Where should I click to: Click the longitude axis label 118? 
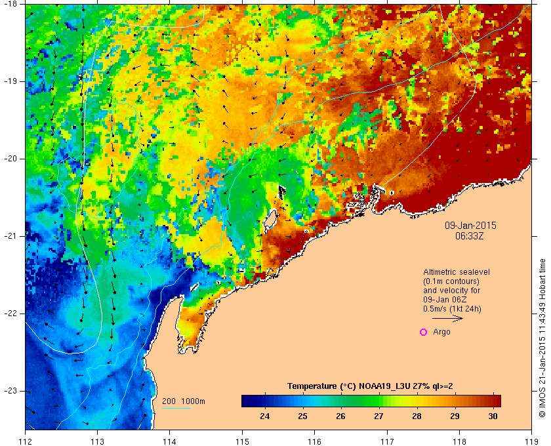(x=459, y=441)
